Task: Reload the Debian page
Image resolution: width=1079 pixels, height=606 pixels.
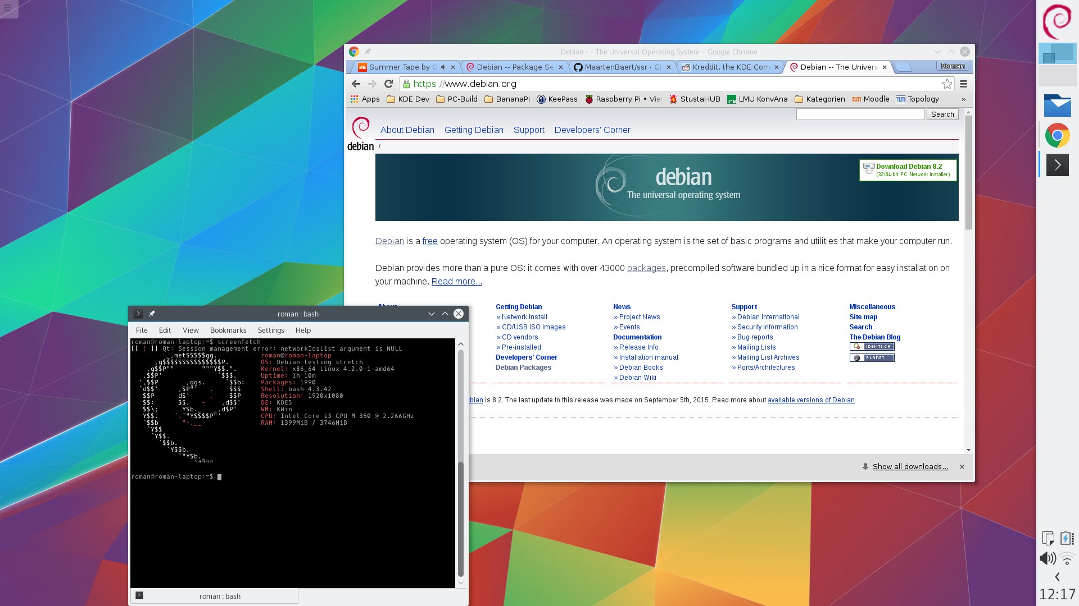Action: (388, 84)
